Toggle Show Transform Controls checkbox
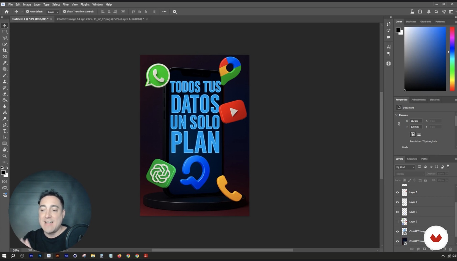Screen dimensions: 457x261 click(64, 12)
